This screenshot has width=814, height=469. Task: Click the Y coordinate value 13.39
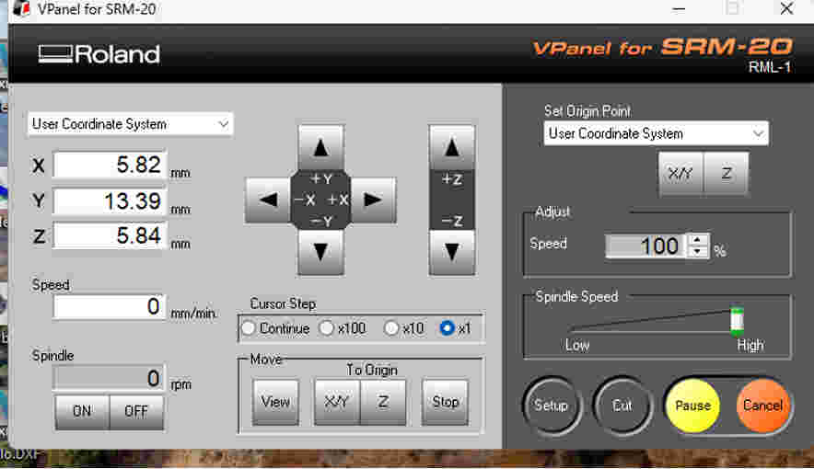click(110, 201)
